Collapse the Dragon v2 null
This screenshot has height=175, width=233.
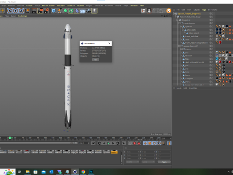coord(177,20)
